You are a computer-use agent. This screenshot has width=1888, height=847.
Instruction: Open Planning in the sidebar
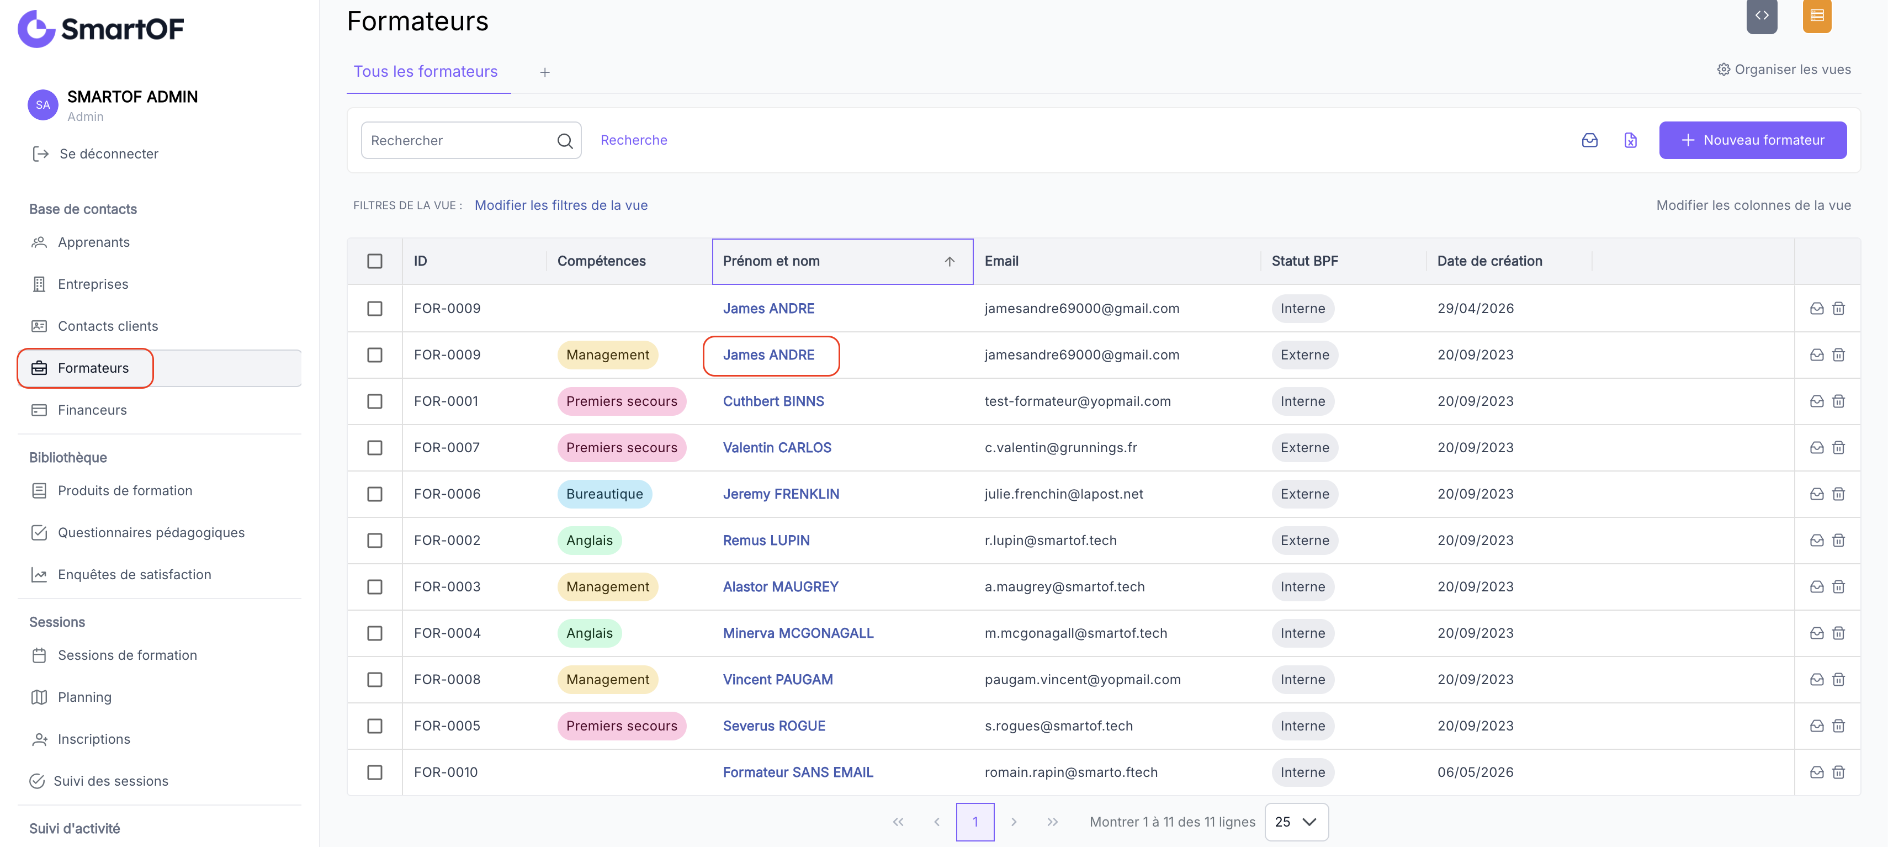click(84, 697)
